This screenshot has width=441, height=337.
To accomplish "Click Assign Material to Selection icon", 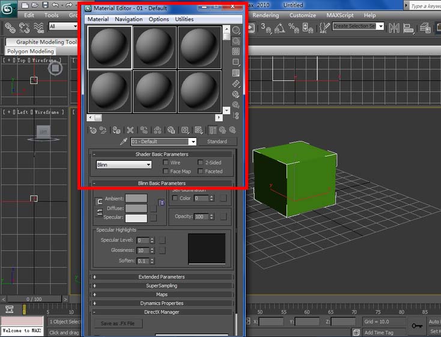I will 116,130.
